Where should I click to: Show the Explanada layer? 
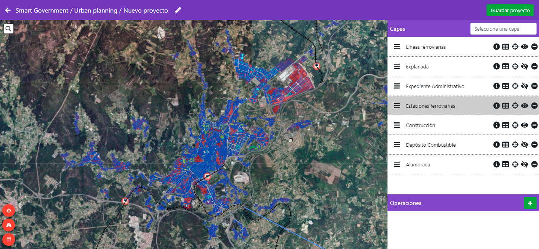click(524, 66)
